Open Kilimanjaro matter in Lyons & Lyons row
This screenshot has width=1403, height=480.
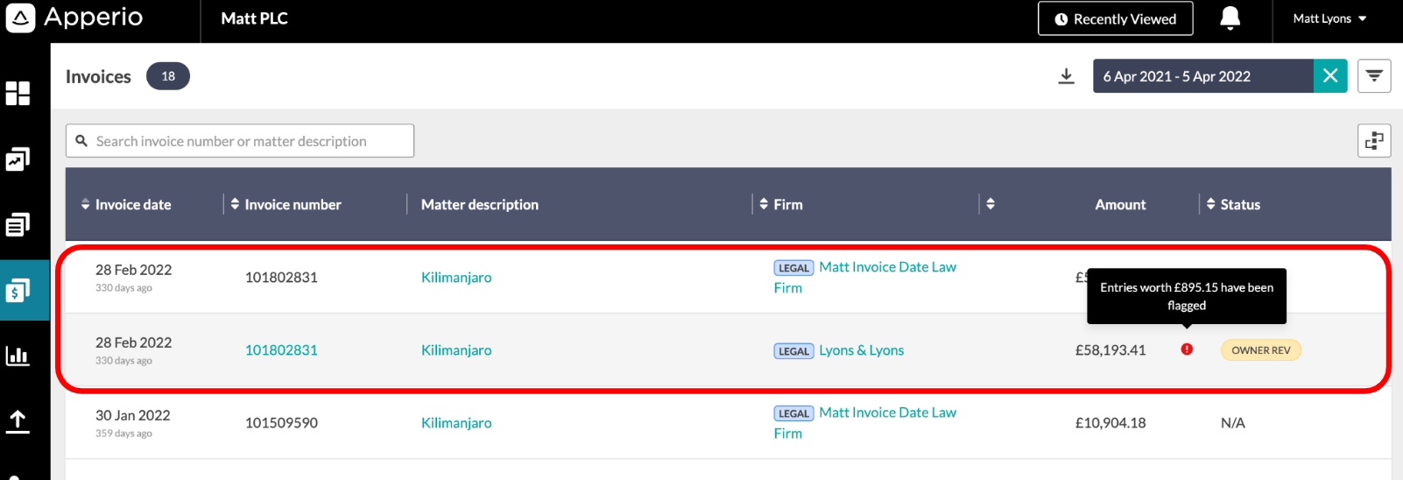point(456,349)
